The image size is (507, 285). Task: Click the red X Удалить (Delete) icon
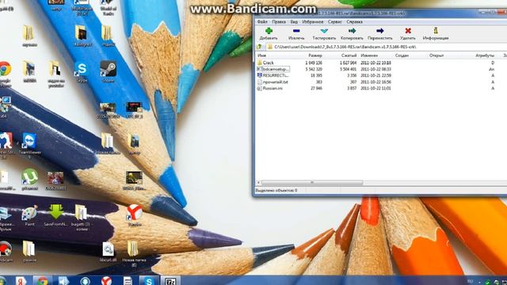click(408, 31)
